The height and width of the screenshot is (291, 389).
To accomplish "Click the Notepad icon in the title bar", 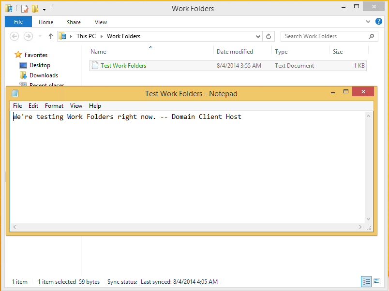I will pyautogui.click(x=15, y=93).
